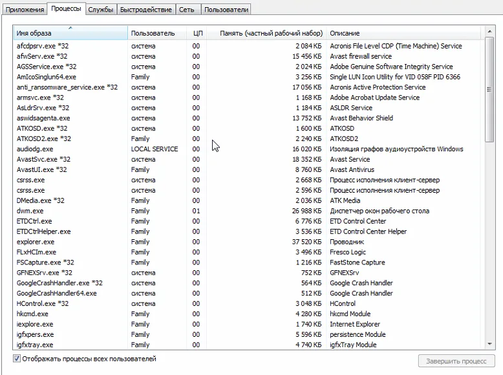Click the Изоляция графов аудиоустройств Windows description
Image resolution: width=503 pixels, height=375 pixels.
point(396,149)
